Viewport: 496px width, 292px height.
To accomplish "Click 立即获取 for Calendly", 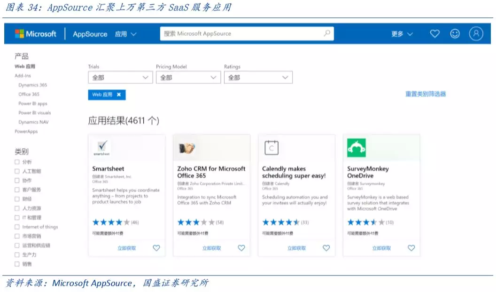I will pyautogui.click(x=296, y=248).
